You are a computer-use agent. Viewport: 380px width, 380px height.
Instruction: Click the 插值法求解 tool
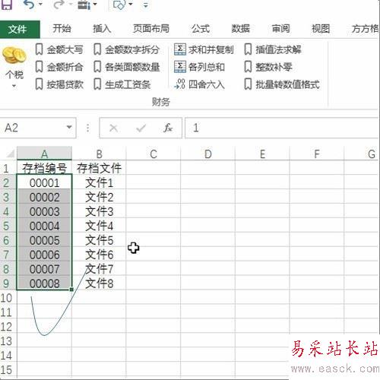click(273, 49)
